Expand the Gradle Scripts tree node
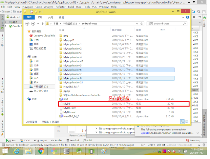210x159 pixels. pos(6,26)
